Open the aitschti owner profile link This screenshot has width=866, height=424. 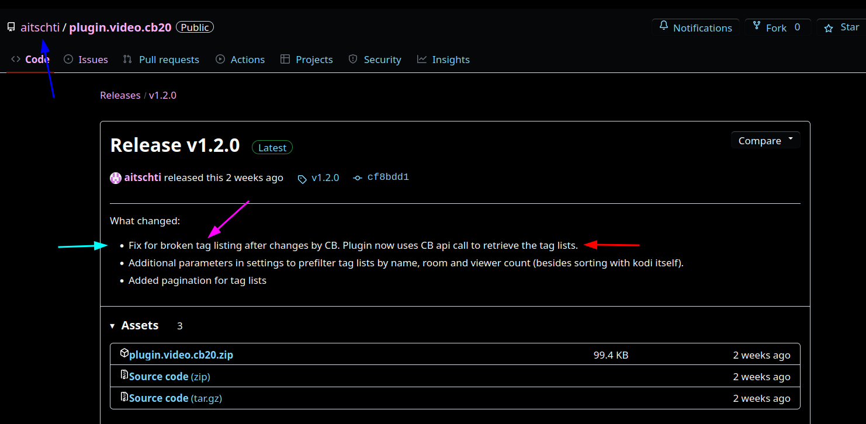(40, 27)
